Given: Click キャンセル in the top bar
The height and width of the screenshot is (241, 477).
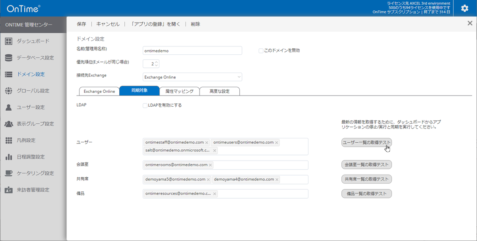Looking at the screenshot, I should [x=108, y=24].
